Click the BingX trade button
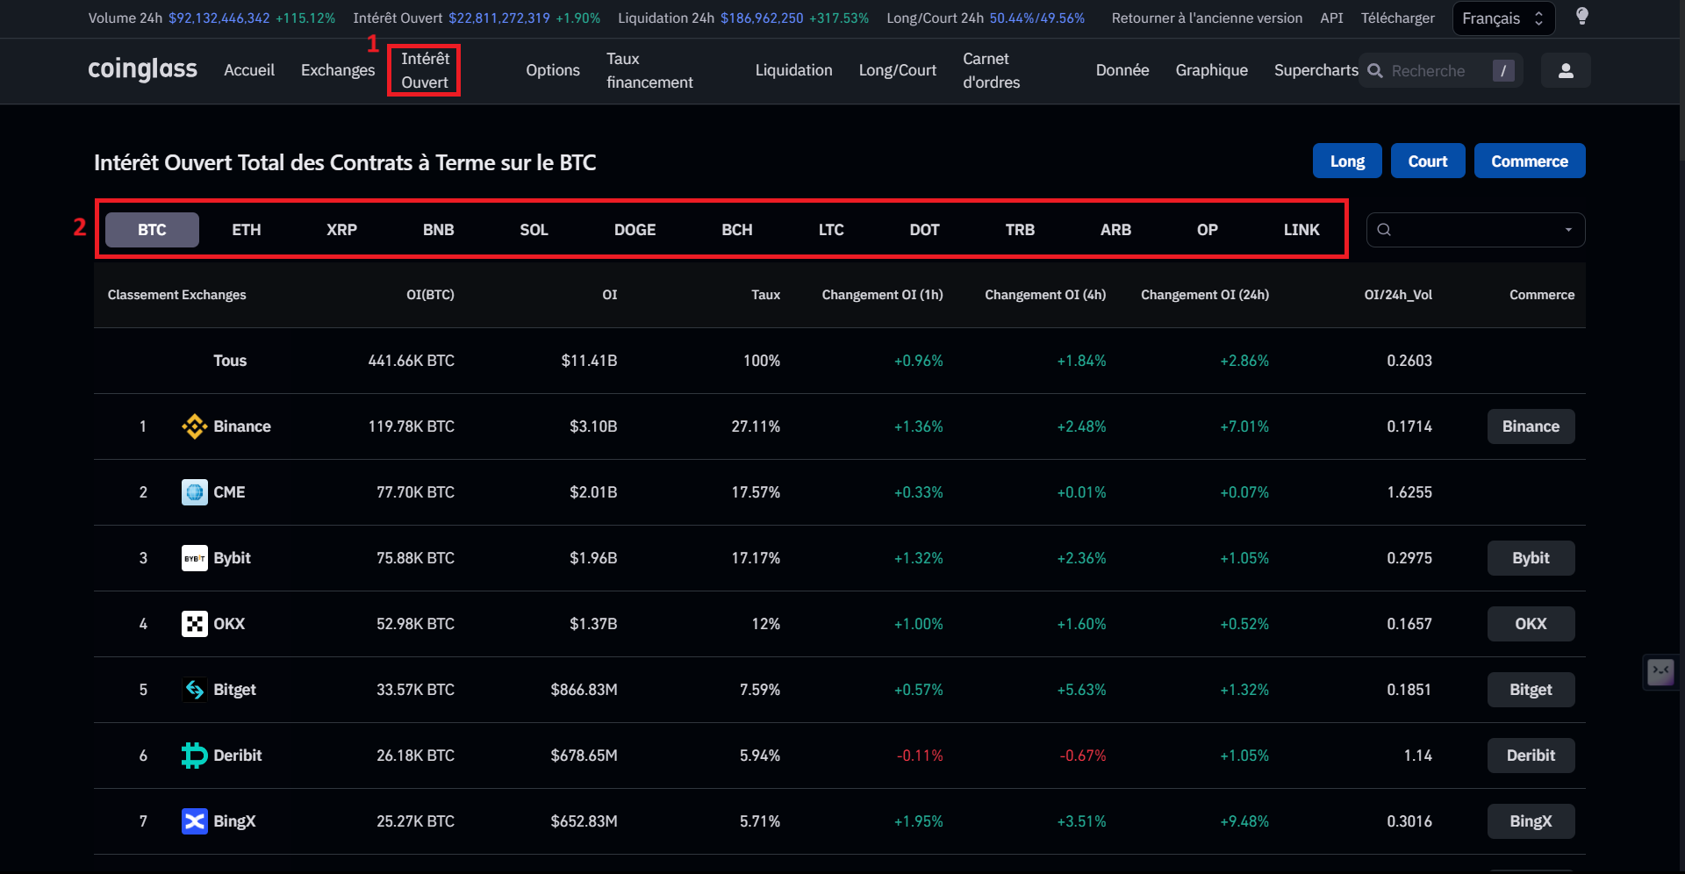This screenshot has height=874, width=1685. pyautogui.click(x=1531, y=821)
